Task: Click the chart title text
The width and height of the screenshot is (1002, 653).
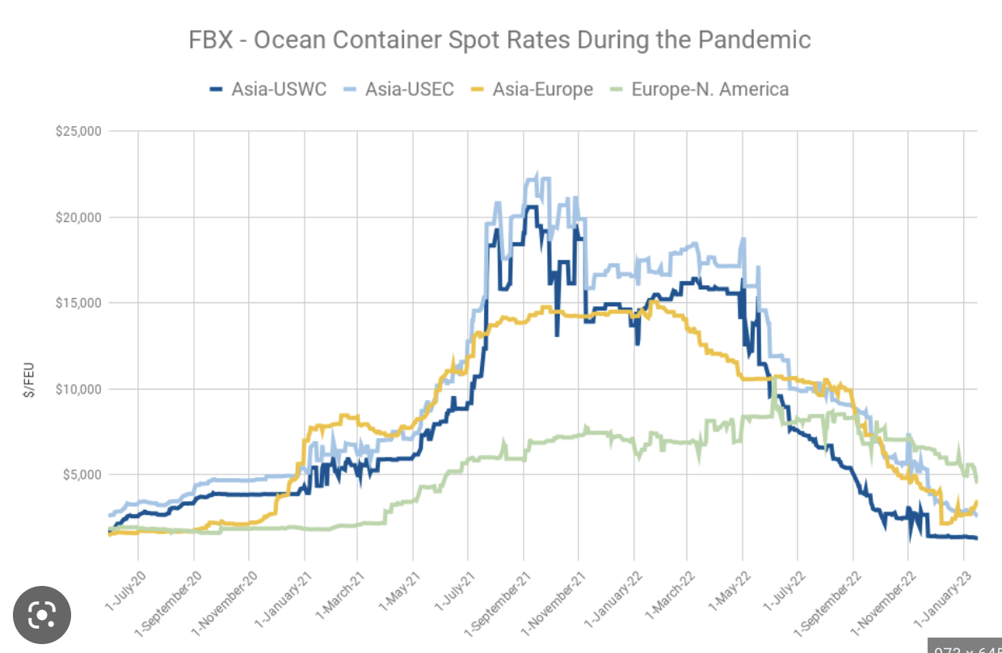Action: click(499, 40)
